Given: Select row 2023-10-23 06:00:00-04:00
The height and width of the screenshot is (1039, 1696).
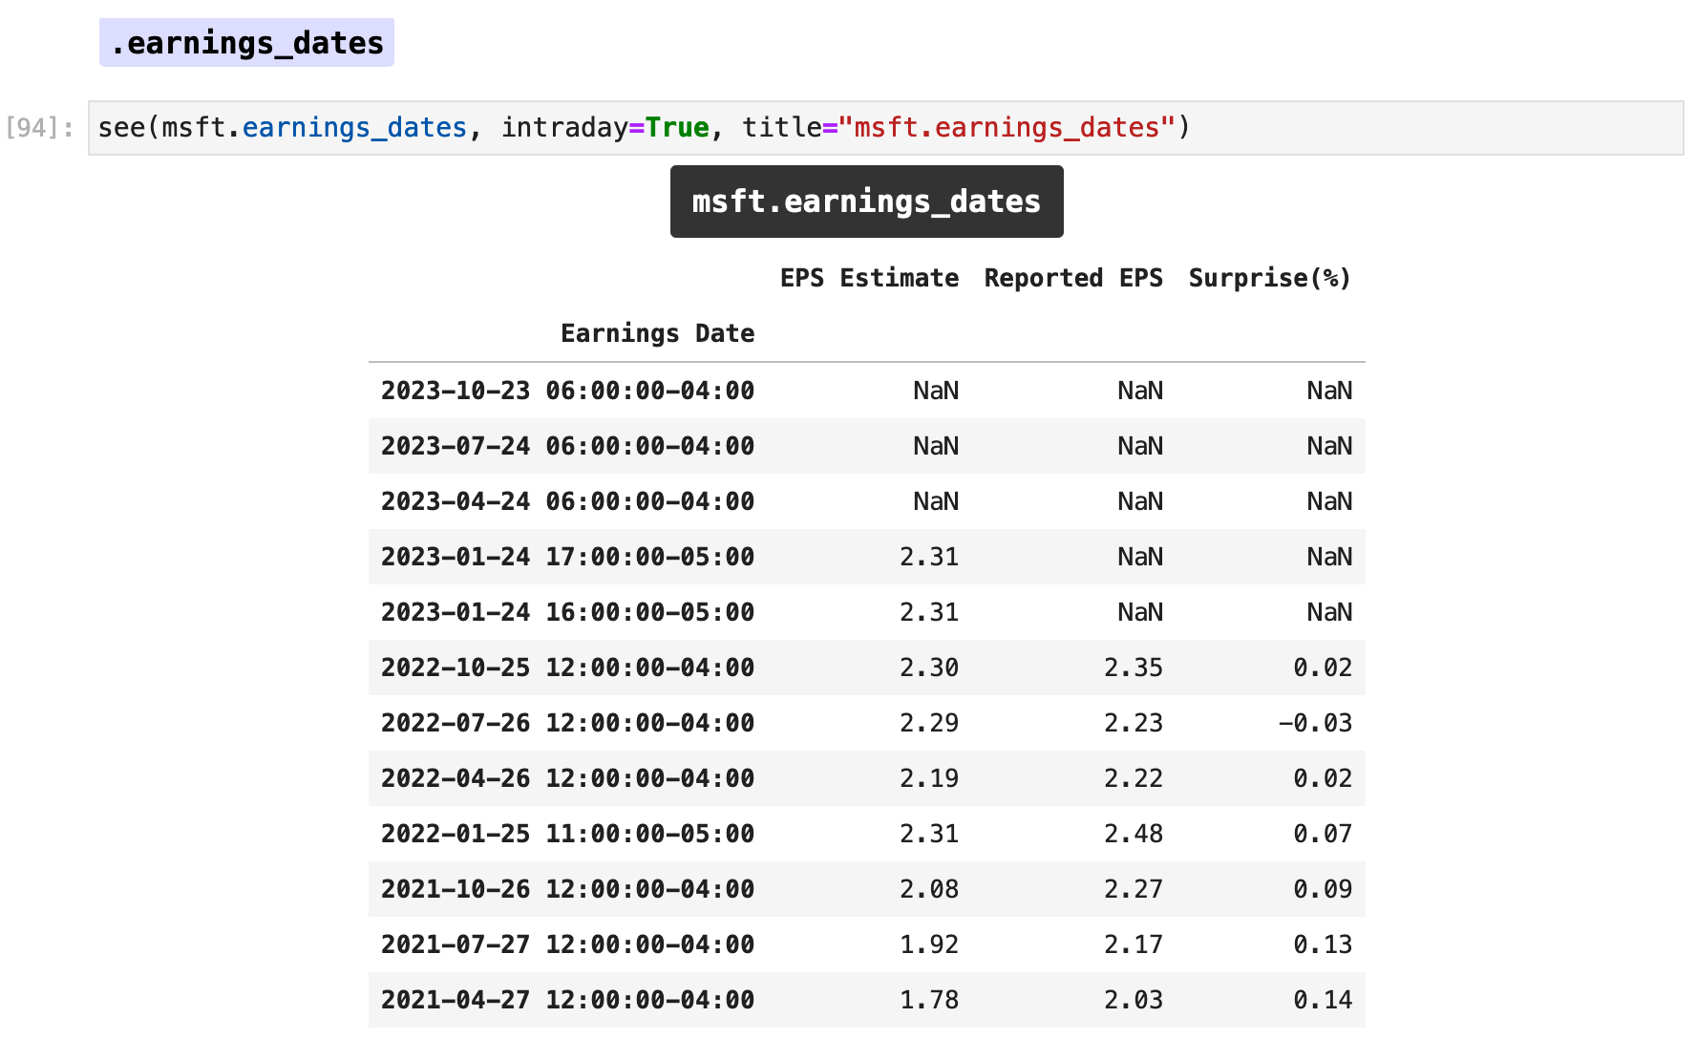Looking at the screenshot, I should click(x=866, y=391).
